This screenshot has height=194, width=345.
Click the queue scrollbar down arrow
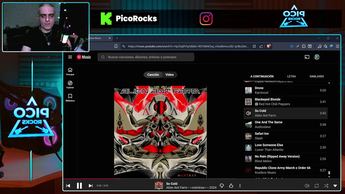pos(329,177)
